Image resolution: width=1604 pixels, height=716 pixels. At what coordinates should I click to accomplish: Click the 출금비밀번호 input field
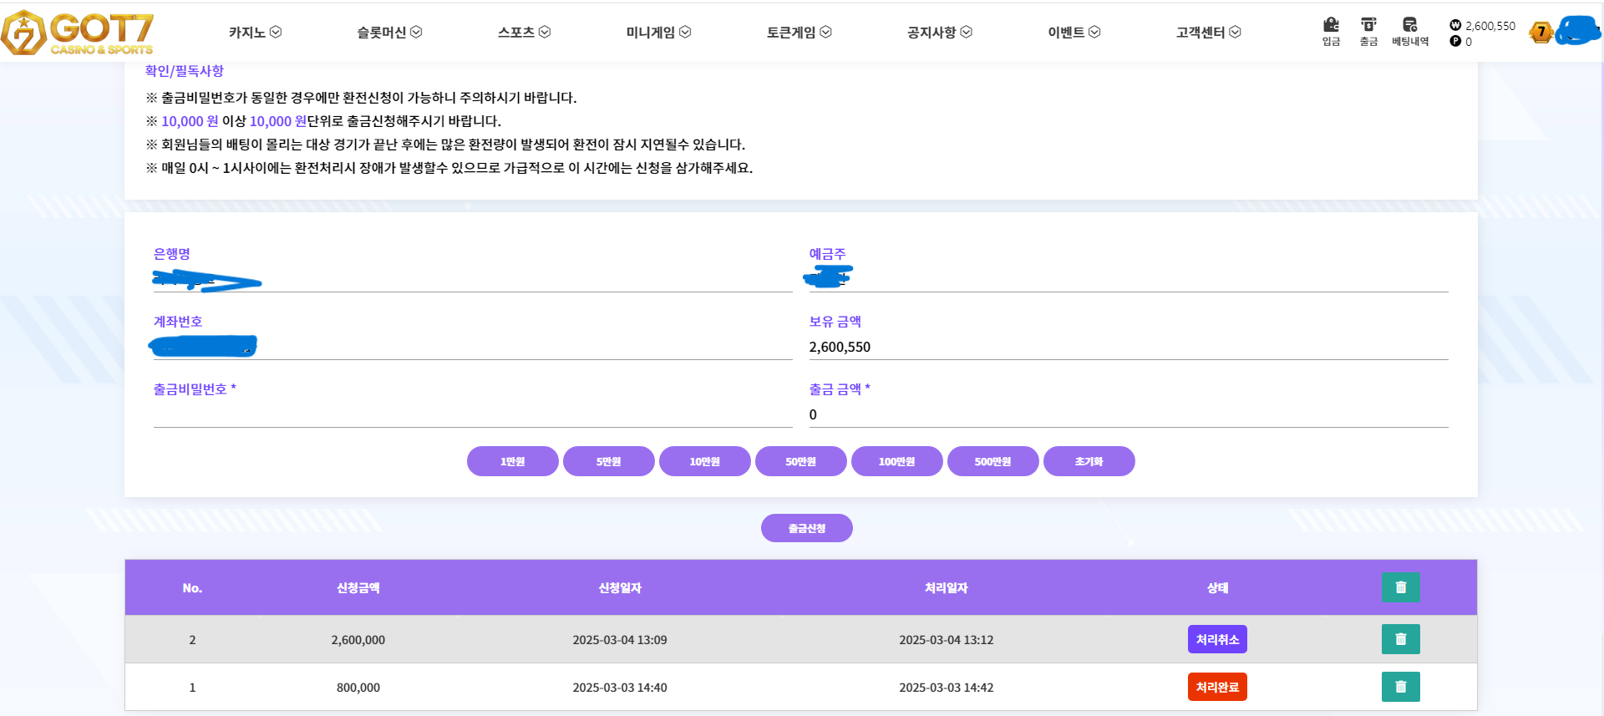point(472,414)
